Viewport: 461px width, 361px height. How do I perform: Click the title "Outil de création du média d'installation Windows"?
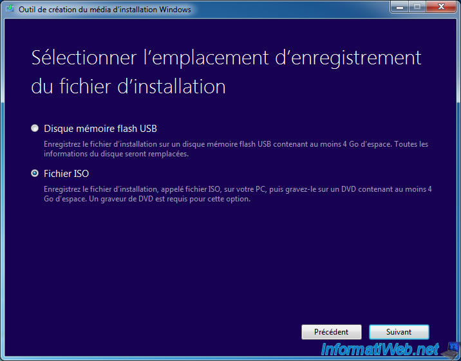[105, 10]
